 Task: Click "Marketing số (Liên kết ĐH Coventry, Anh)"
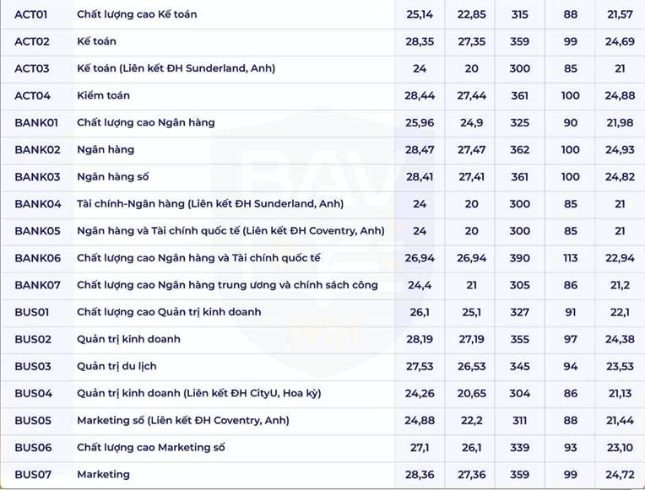pos(183,421)
